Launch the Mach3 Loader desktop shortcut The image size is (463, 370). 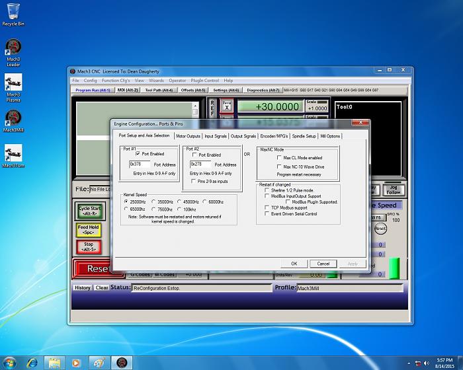[x=13, y=52]
